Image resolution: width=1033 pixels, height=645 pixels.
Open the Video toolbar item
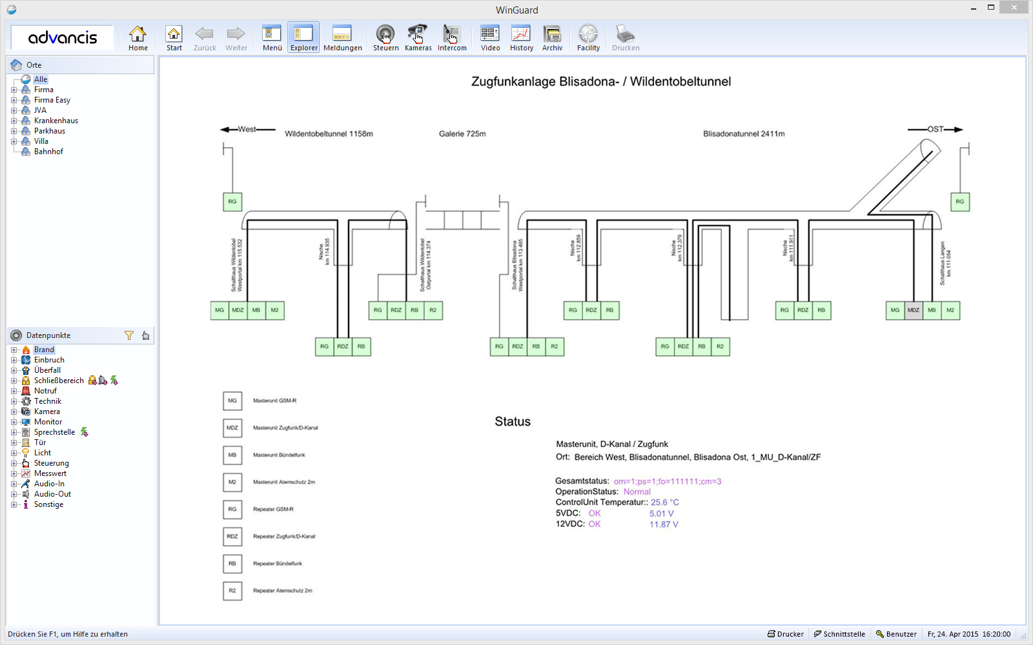[x=490, y=38]
